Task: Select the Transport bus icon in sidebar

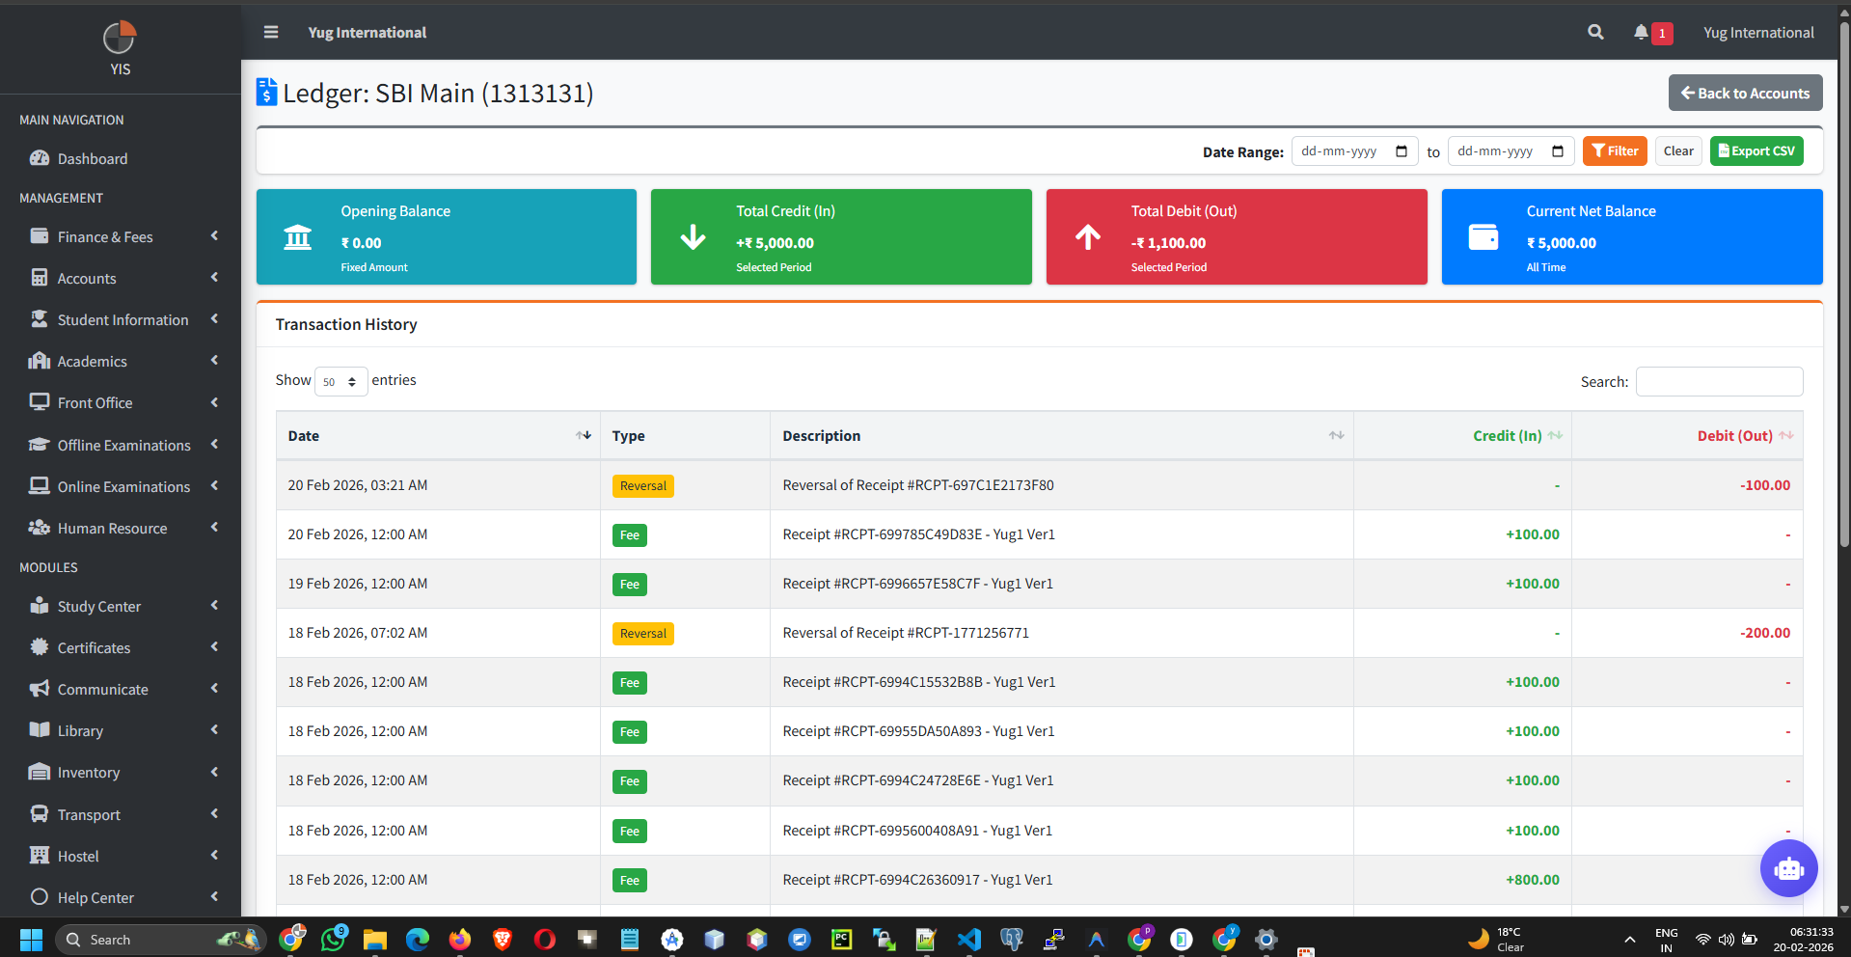Action: tap(40, 814)
